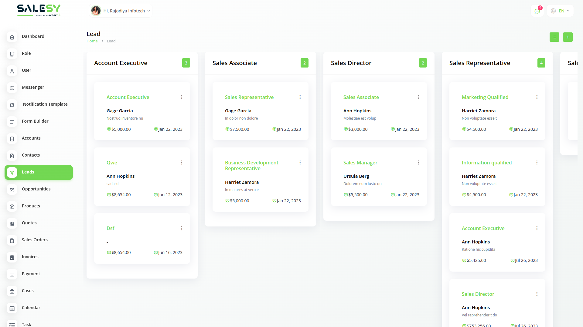The image size is (583, 327).
Task: Open the chat notifications icon
Action: click(x=537, y=11)
